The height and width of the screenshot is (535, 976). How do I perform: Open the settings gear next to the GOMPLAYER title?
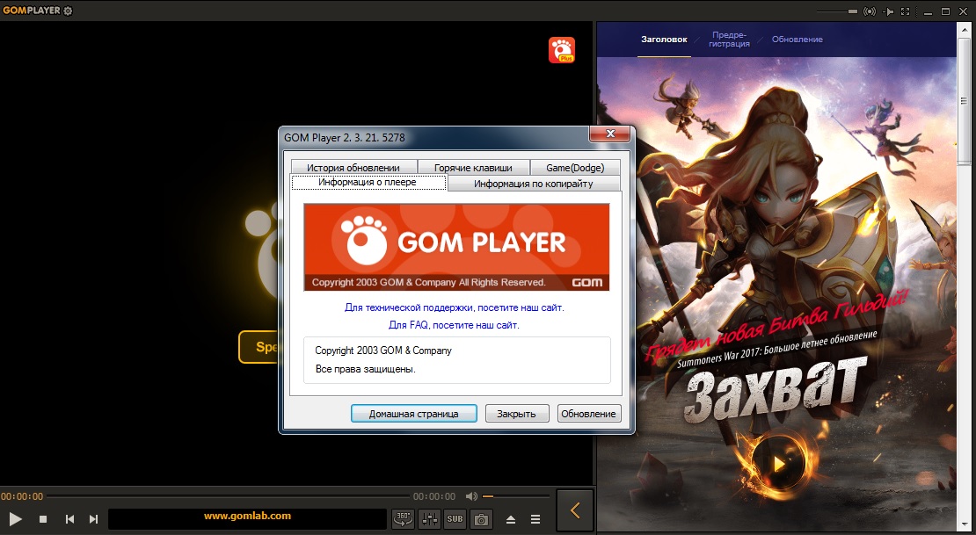point(68,11)
